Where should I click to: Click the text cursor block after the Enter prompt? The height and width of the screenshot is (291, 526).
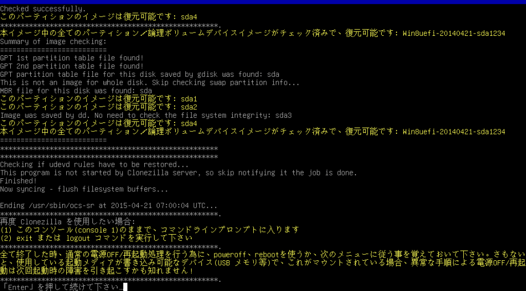(126, 287)
